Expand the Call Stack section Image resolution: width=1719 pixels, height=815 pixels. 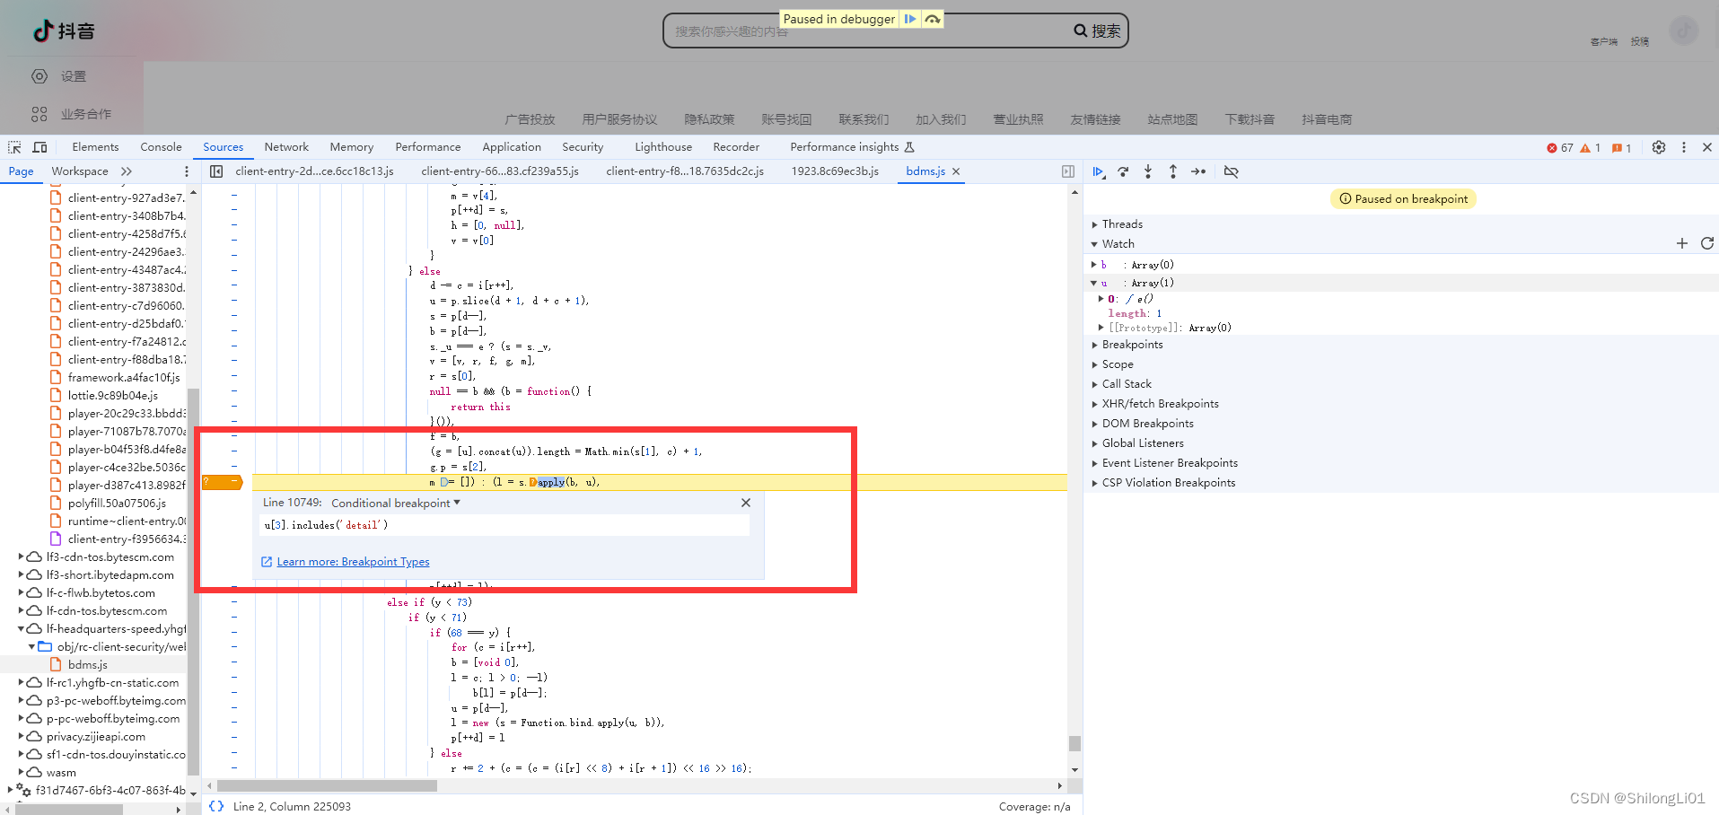(x=1126, y=384)
